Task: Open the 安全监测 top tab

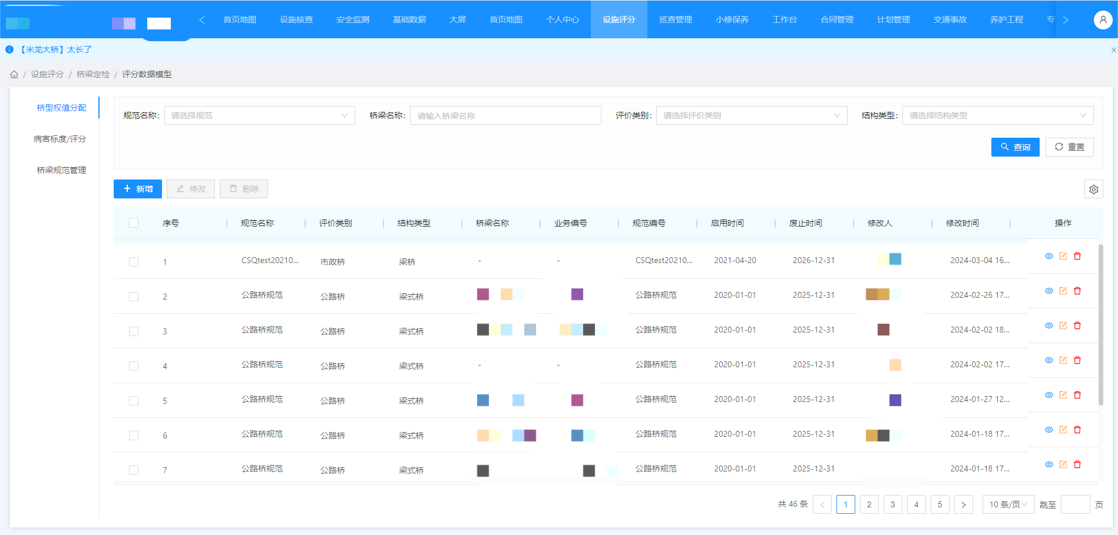Action: click(353, 19)
